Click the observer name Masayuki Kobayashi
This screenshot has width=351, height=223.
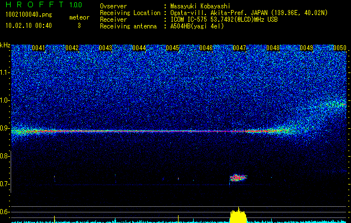(200, 6)
